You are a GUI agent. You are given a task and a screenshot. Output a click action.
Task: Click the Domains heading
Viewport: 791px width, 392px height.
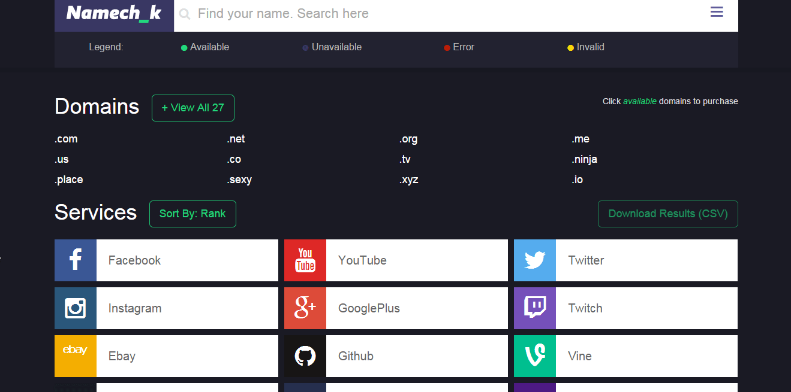[97, 107]
